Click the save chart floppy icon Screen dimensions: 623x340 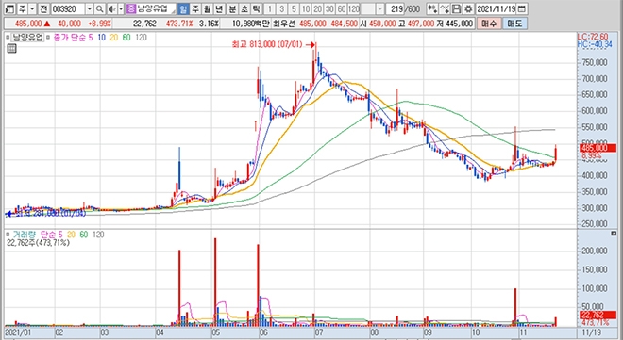[457, 8]
